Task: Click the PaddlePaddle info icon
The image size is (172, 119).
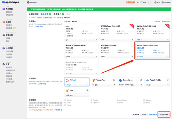Action: pos(167,80)
